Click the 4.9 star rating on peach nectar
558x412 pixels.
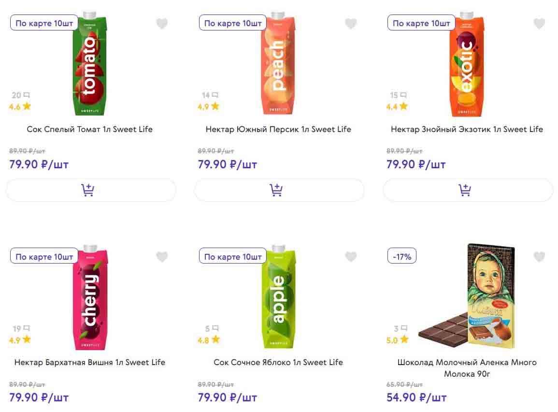click(208, 106)
